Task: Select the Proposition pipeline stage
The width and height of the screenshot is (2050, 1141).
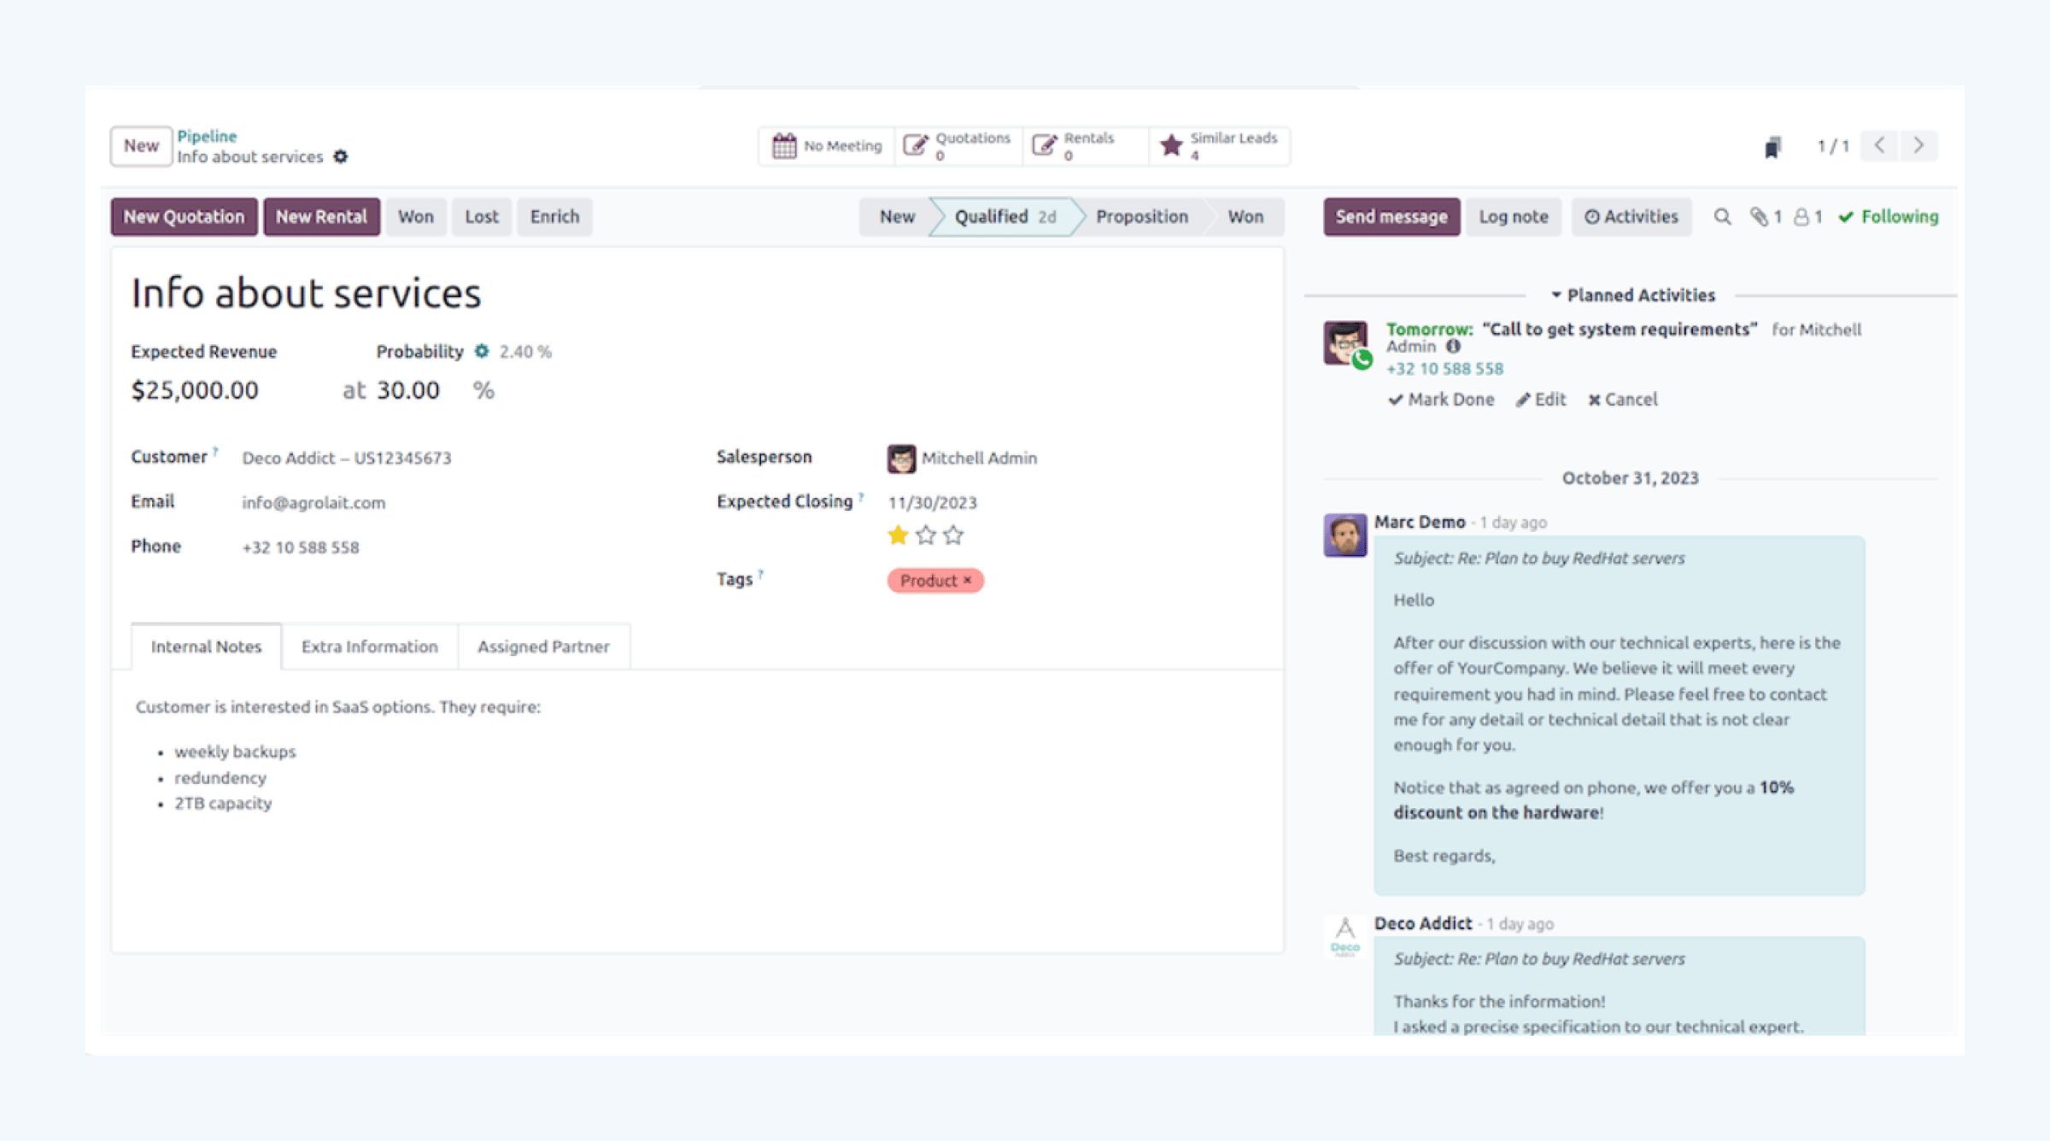Action: pyautogui.click(x=1142, y=217)
